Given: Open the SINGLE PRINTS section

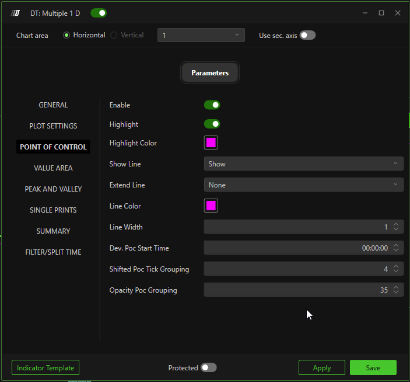Looking at the screenshot, I should tap(53, 210).
